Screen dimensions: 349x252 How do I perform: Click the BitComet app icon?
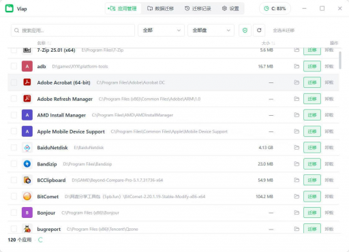point(27,196)
